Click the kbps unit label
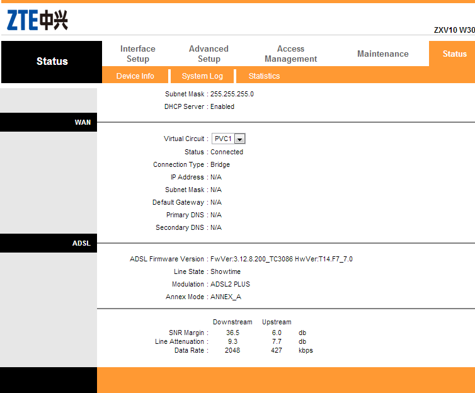Image resolution: width=475 pixels, height=393 pixels. pos(306,350)
